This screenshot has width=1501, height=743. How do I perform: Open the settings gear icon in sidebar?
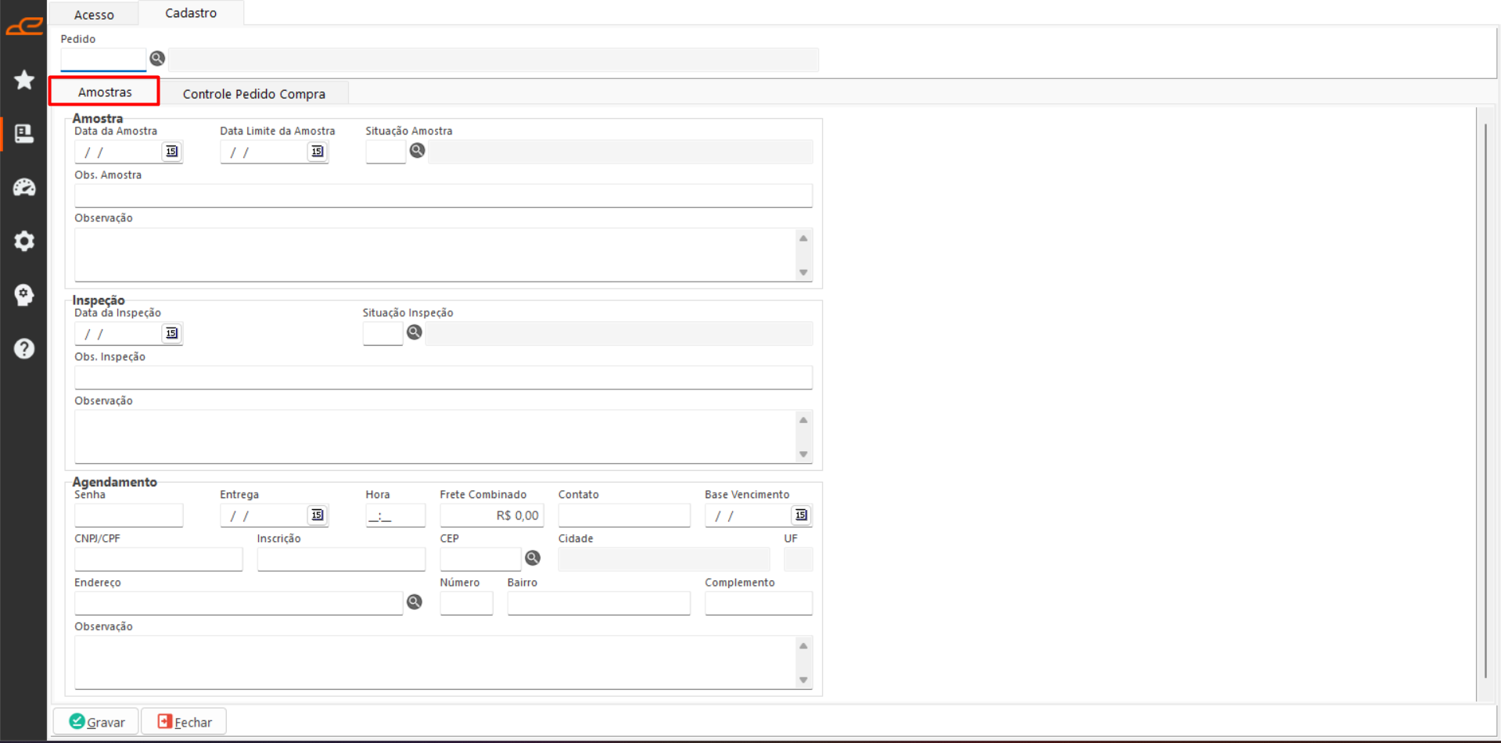(x=24, y=241)
